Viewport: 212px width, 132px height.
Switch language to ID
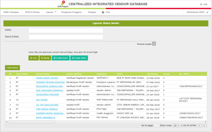tap(201, 5)
